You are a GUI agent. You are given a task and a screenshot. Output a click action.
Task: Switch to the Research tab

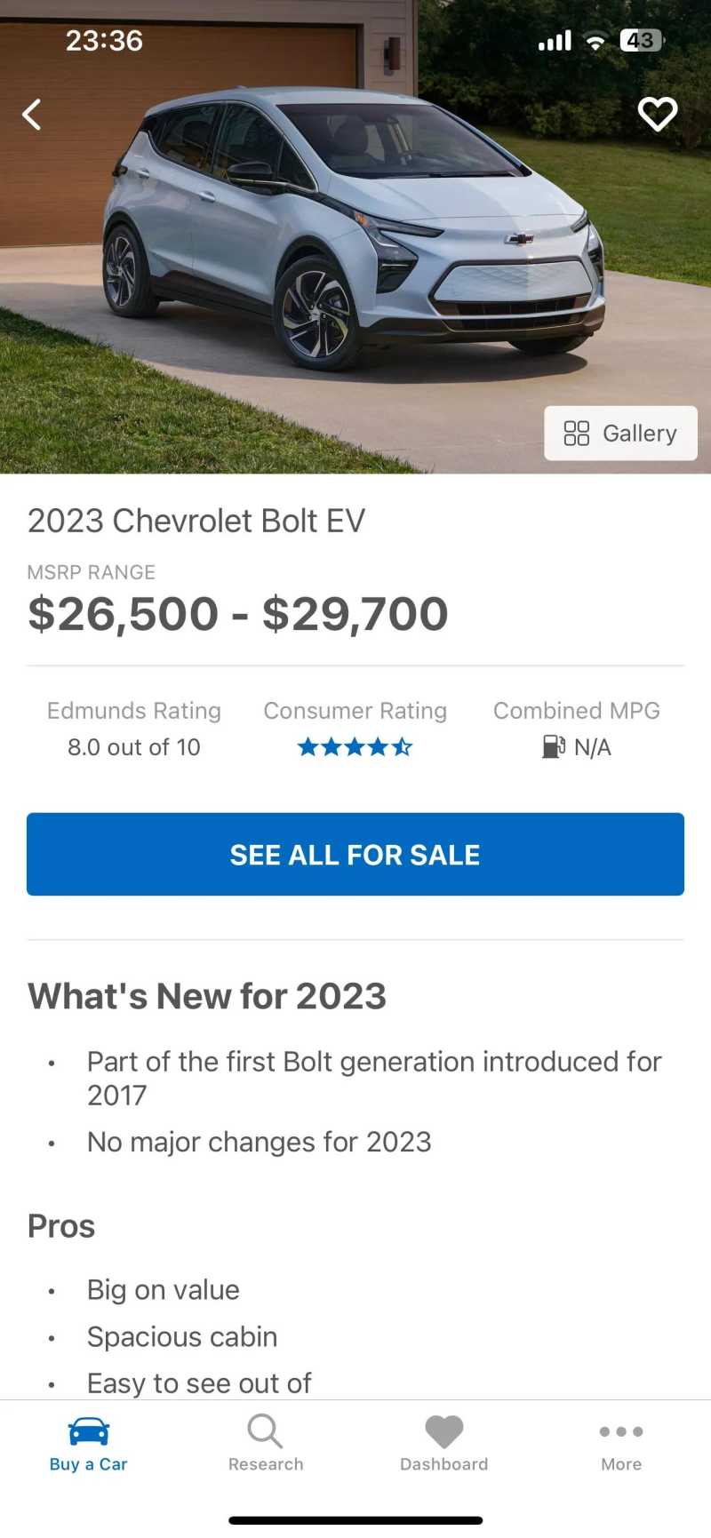click(266, 1444)
